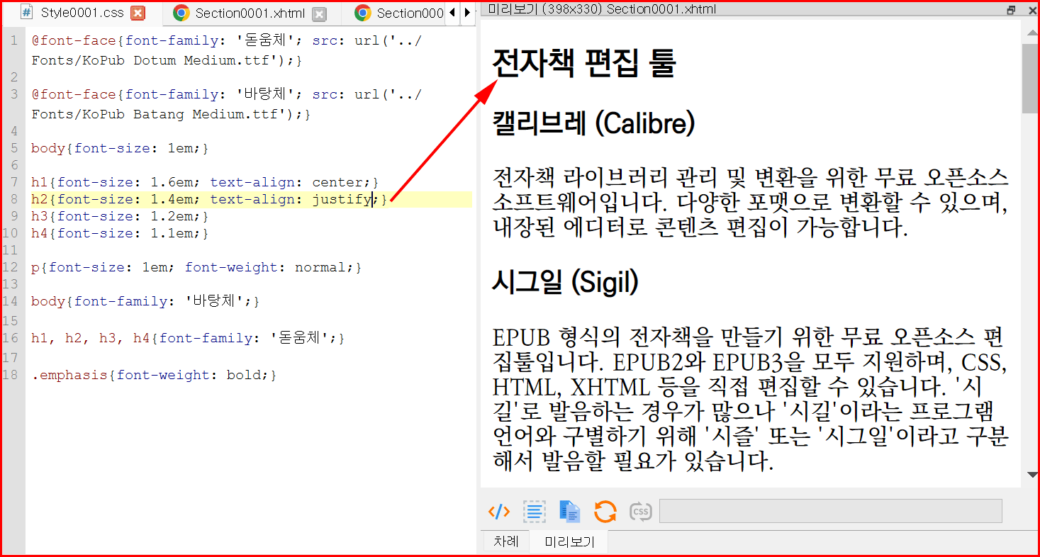
Task: Click the copy pages icon in preview toolbar
Action: (570, 511)
